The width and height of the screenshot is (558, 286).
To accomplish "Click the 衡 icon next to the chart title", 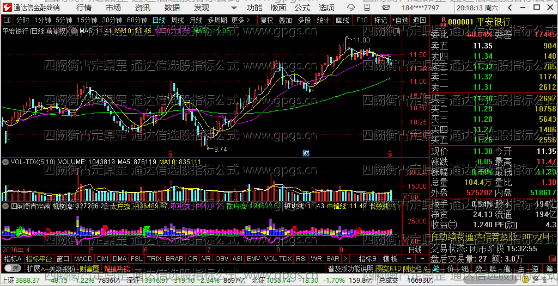I will [x=74, y=31].
